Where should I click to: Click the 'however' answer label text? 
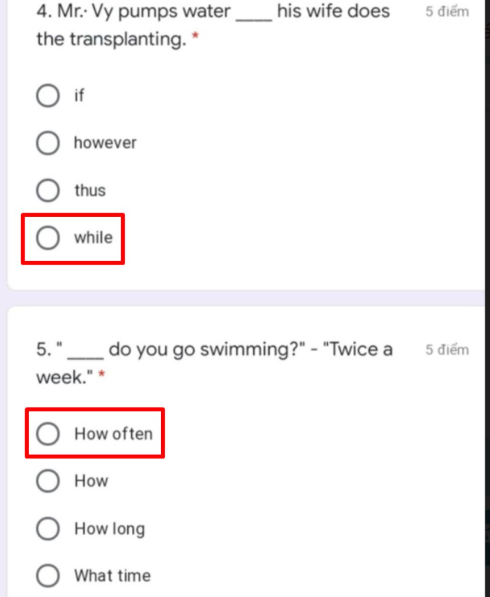pos(105,143)
